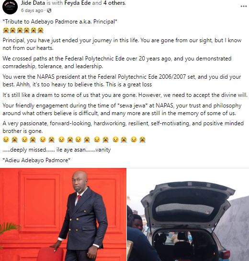The height and width of the screenshot is (261, 249).
Task: Show the '4 others' tagged people list
Action: [114, 3]
